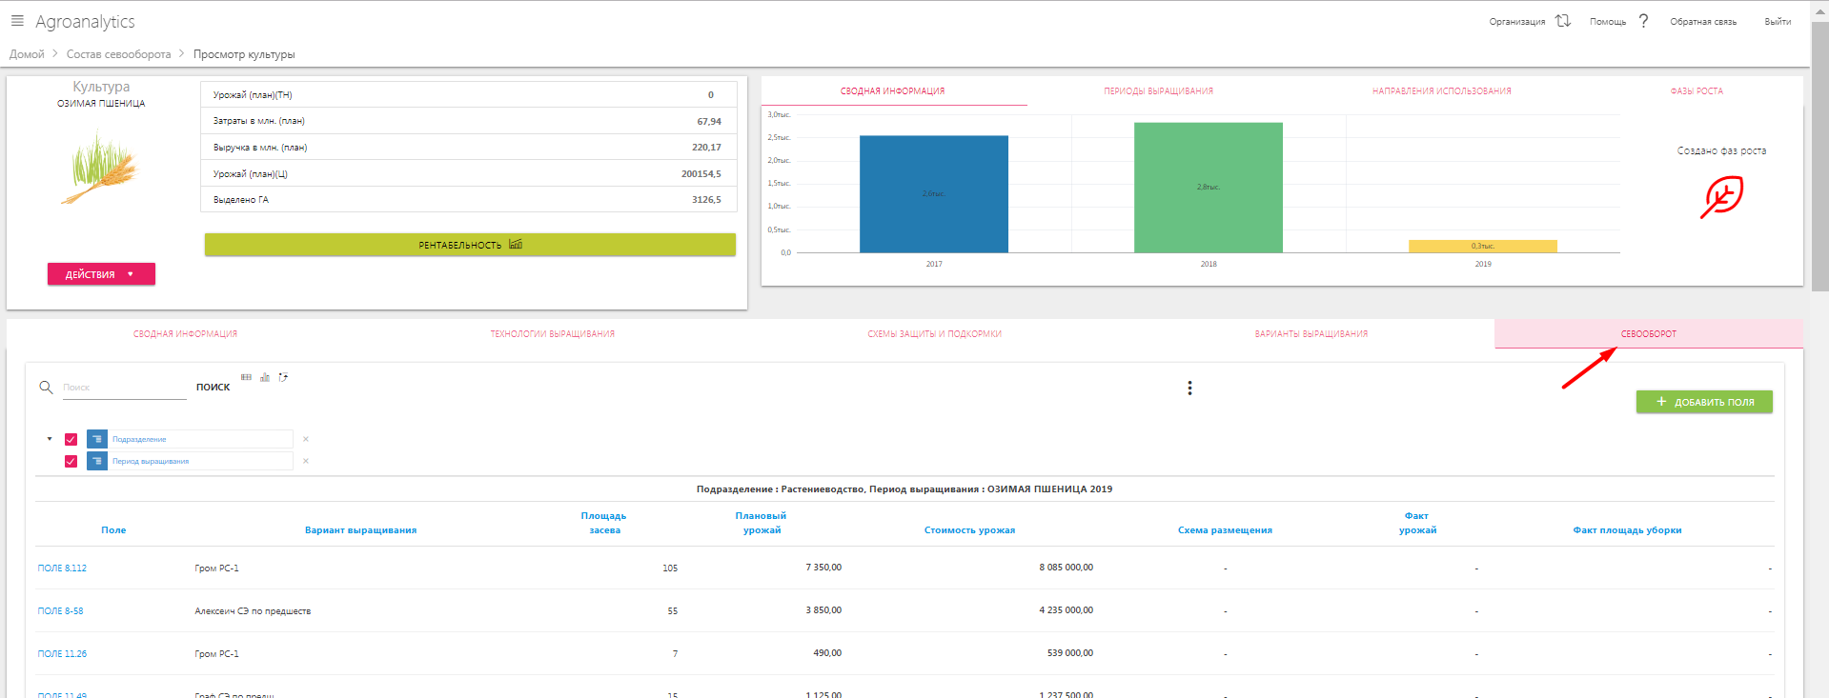Screen dimensions: 1829x698
Task: Click the export icon next to chart icon
Action: (283, 377)
